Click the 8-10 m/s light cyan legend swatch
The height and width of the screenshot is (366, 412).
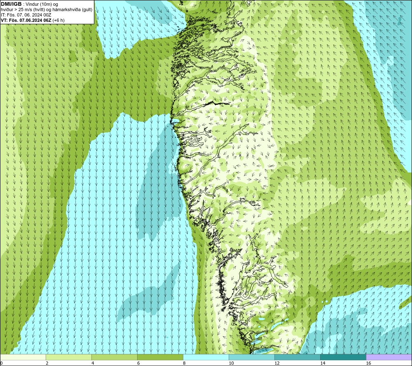click(206, 357)
